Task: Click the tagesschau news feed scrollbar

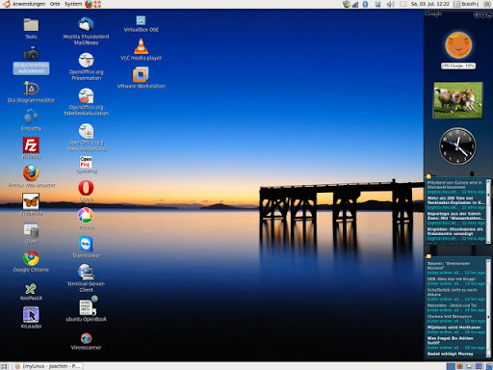Action: pos(488,211)
